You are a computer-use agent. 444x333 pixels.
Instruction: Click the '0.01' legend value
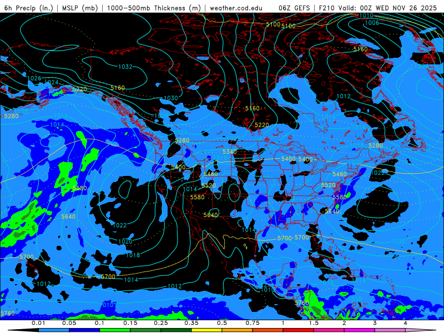[38, 323]
